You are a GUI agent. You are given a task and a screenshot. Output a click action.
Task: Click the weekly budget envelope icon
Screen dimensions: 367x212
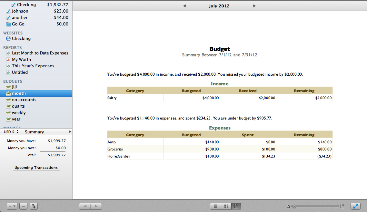pyautogui.click(x=8, y=113)
